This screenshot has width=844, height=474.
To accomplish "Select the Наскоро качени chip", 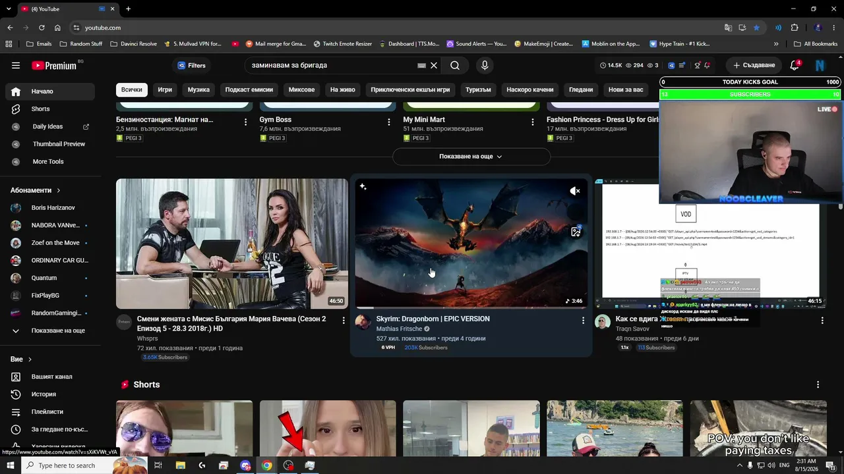I will [x=530, y=90].
